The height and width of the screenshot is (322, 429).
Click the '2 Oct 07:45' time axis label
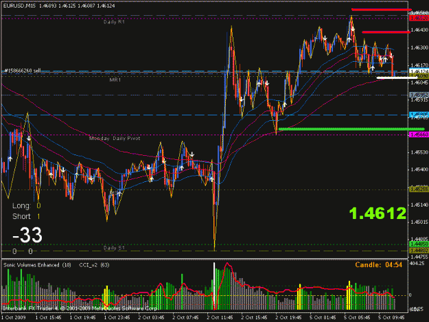click(185, 317)
